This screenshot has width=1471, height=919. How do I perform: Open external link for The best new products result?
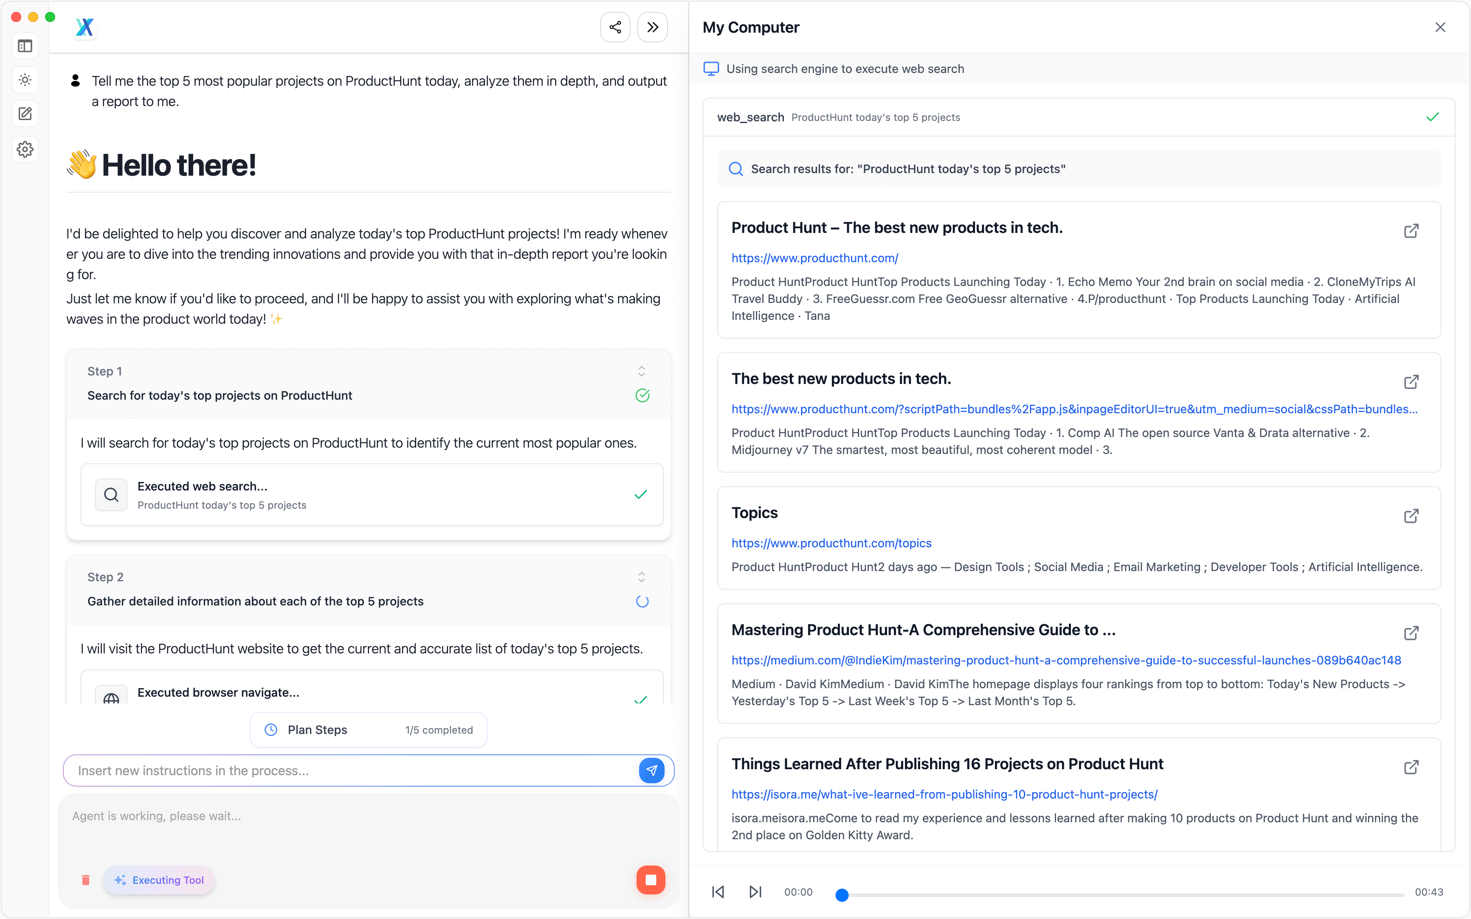point(1411,382)
